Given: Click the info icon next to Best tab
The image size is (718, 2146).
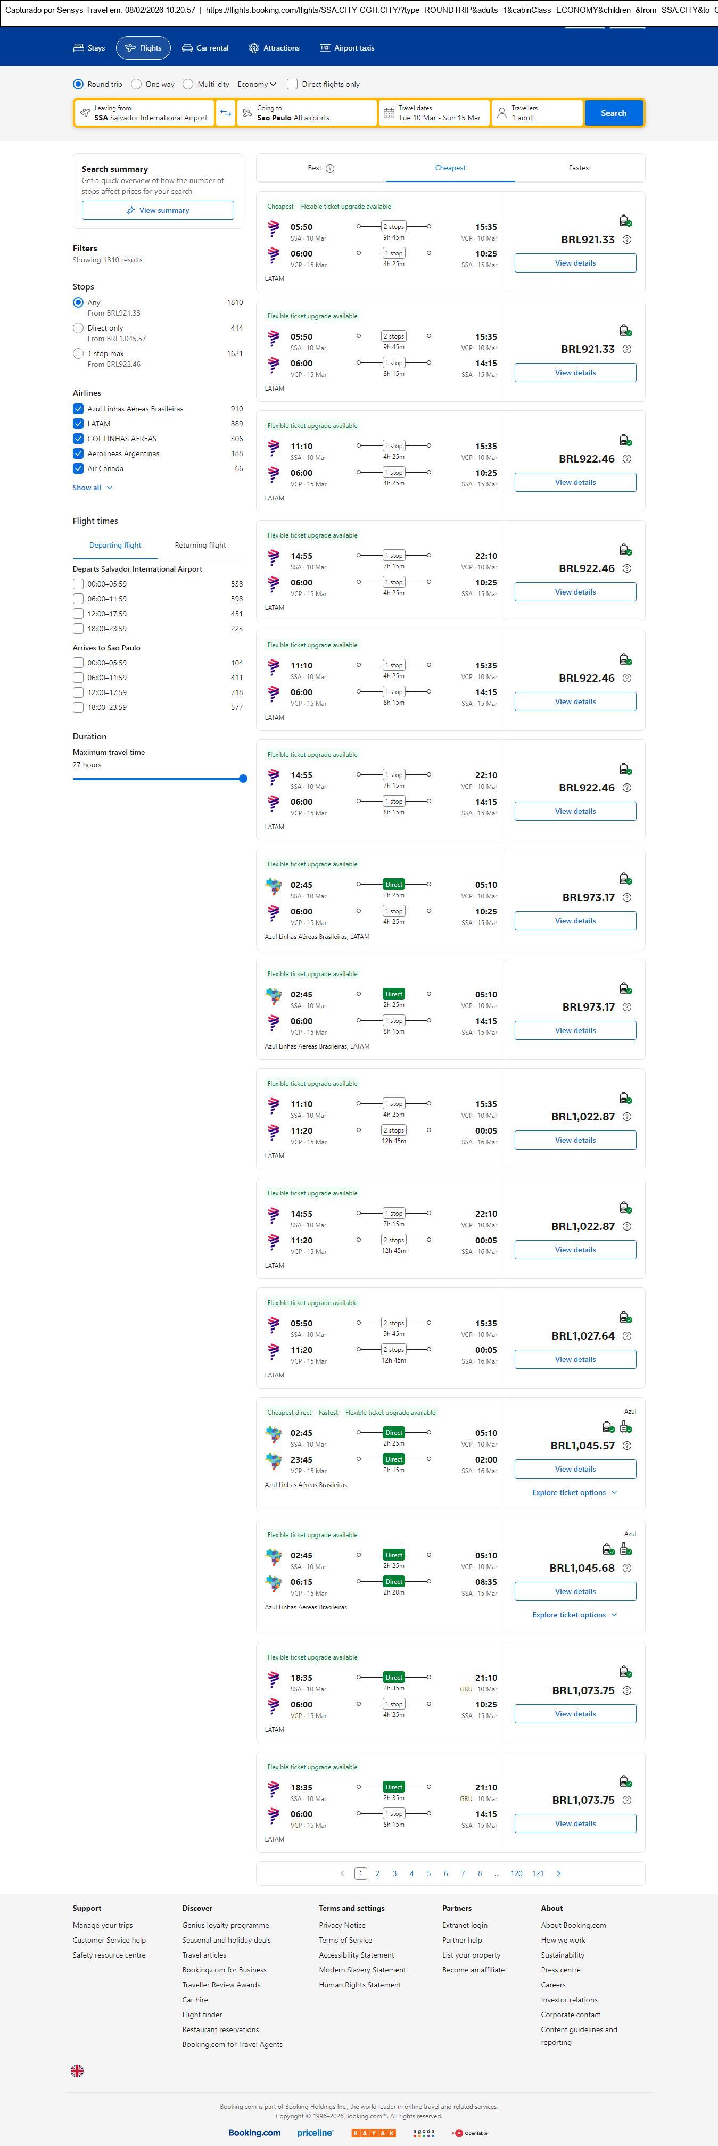Looking at the screenshot, I should click(x=330, y=168).
